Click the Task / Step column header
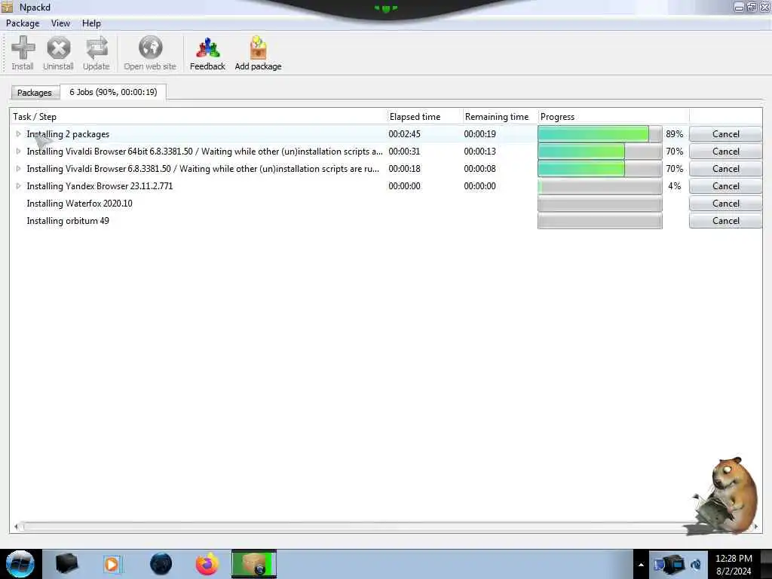This screenshot has height=579, width=772. coord(198,117)
